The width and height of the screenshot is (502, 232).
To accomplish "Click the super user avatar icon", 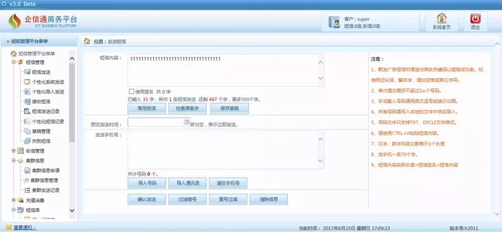I will pyautogui.click(x=334, y=22).
